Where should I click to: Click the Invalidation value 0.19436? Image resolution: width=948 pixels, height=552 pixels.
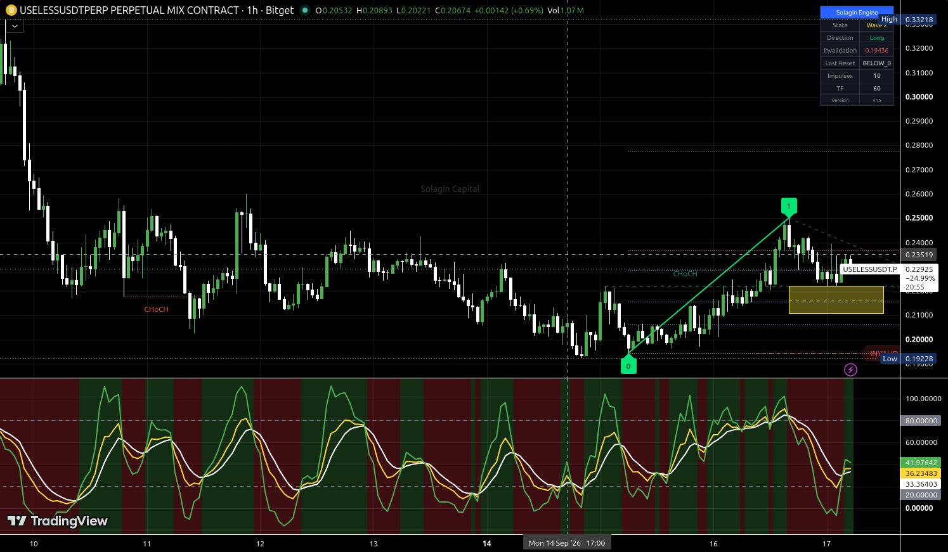tap(877, 51)
